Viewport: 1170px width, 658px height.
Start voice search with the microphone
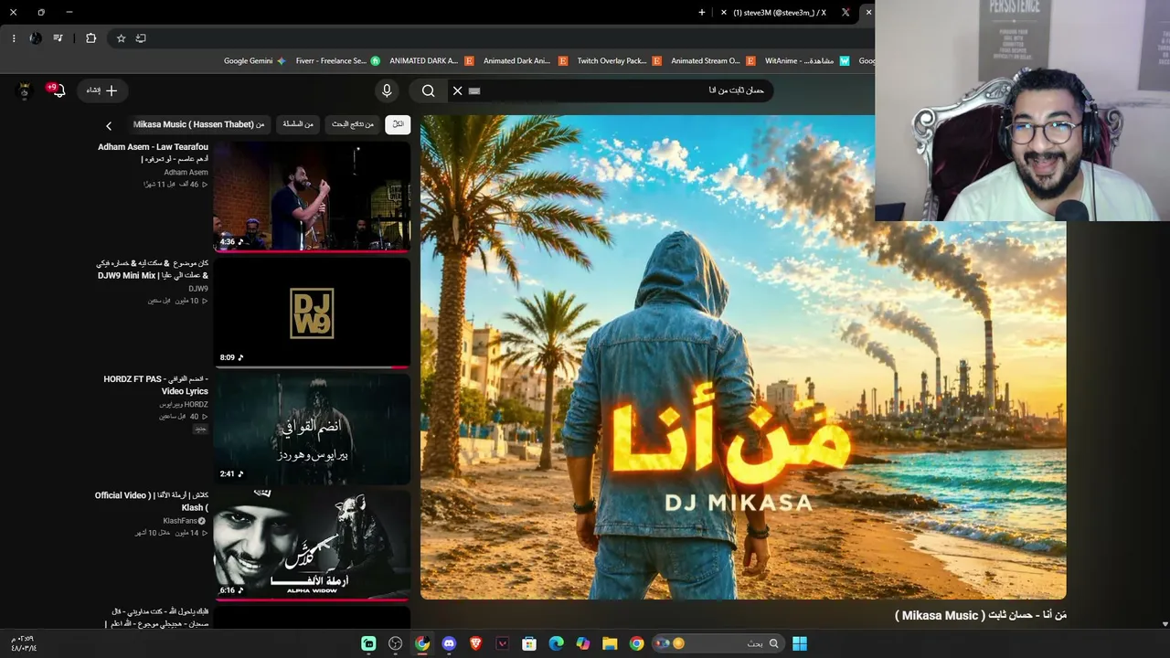coord(387,90)
